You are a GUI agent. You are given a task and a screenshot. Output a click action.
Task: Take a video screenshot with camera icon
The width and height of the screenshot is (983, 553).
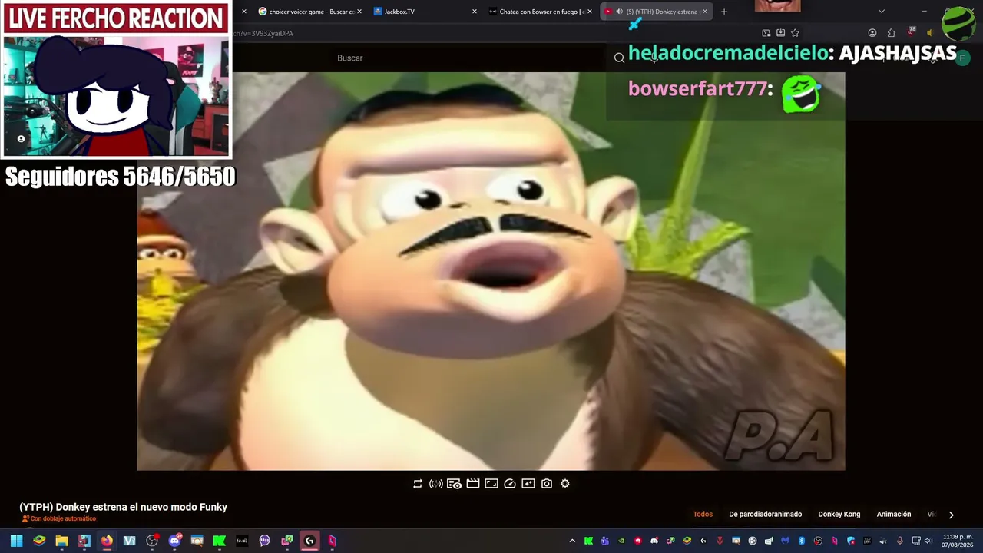(547, 484)
